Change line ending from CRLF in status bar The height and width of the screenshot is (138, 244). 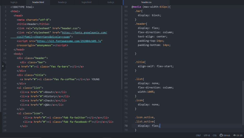[x=198, y=135]
